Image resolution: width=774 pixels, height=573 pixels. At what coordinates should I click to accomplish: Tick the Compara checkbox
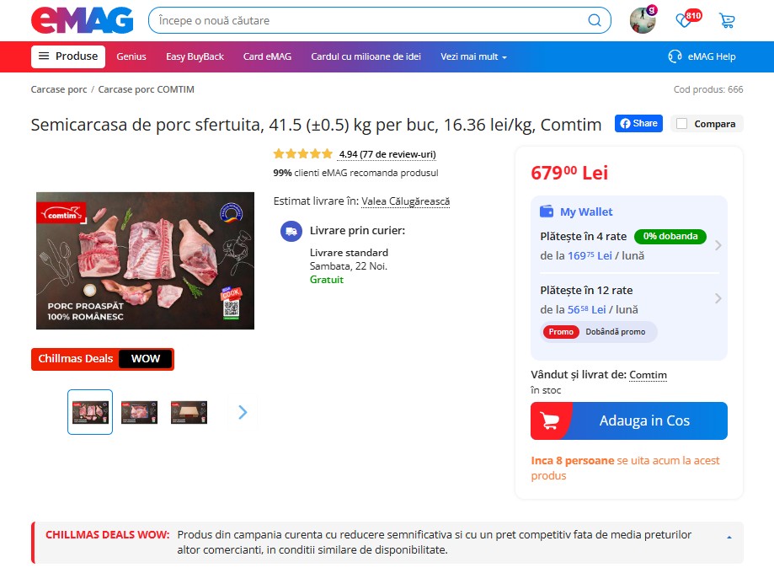pyautogui.click(x=681, y=124)
